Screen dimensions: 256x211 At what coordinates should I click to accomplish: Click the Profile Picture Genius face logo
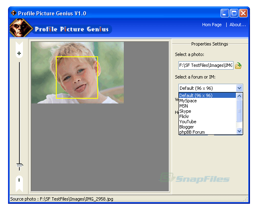[x=20, y=28]
